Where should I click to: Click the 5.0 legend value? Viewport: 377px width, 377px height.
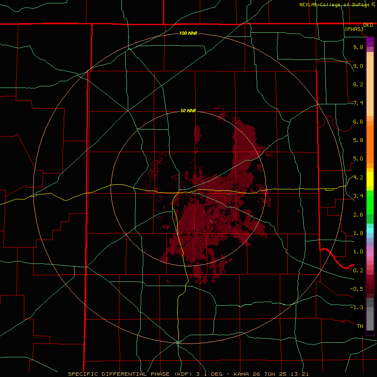pyautogui.click(x=358, y=159)
